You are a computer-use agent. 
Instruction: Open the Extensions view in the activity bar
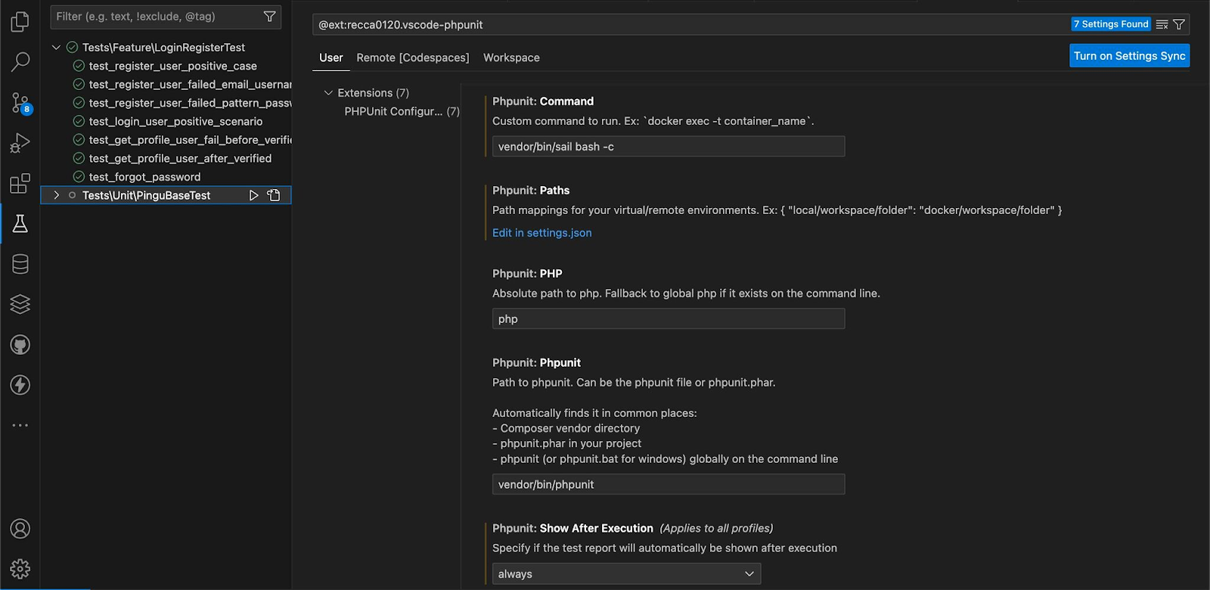[x=20, y=183]
